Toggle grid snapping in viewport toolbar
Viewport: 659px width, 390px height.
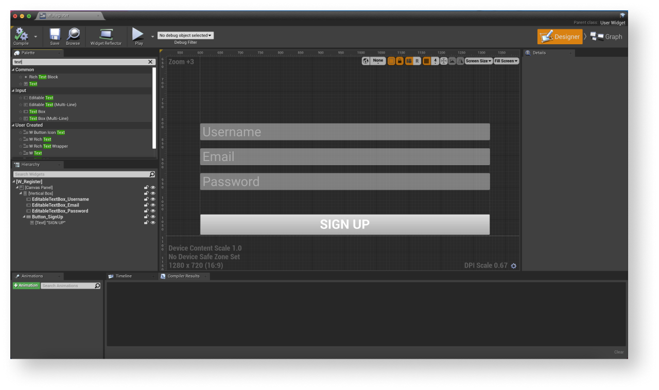(426, 61)
